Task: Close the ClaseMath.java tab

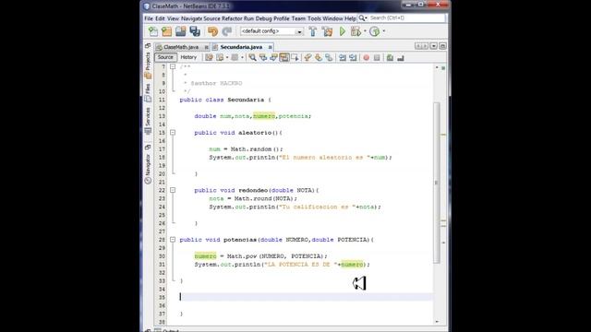Action: pyautogui.click(x=206, y=47)
